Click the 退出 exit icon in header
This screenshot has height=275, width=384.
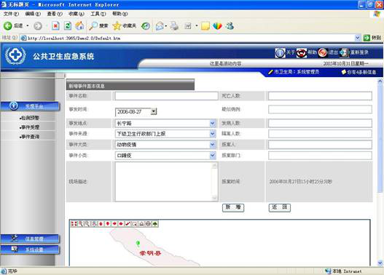tap(323, 52)
